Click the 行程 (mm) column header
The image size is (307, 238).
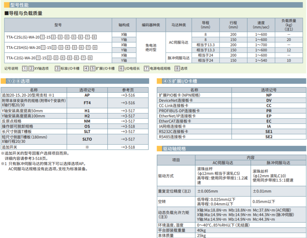[233, 25]
